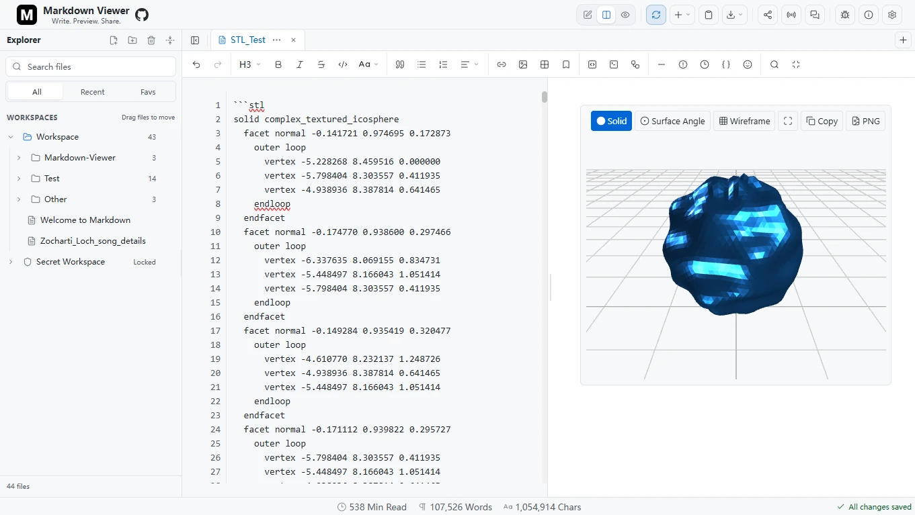915x515 pixels.
Task: Insert a diagram flowchart
Action: [635, 64]
